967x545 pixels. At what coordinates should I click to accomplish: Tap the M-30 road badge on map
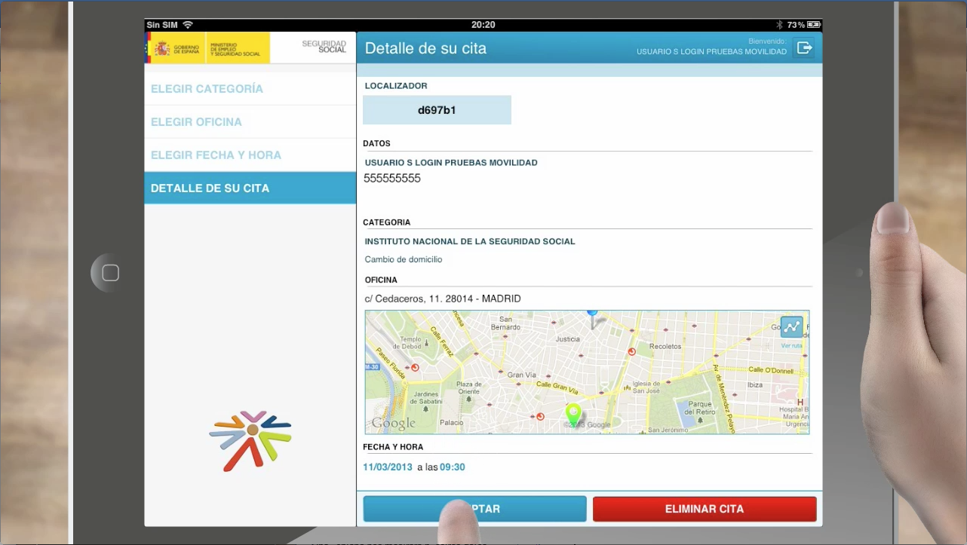372,367
